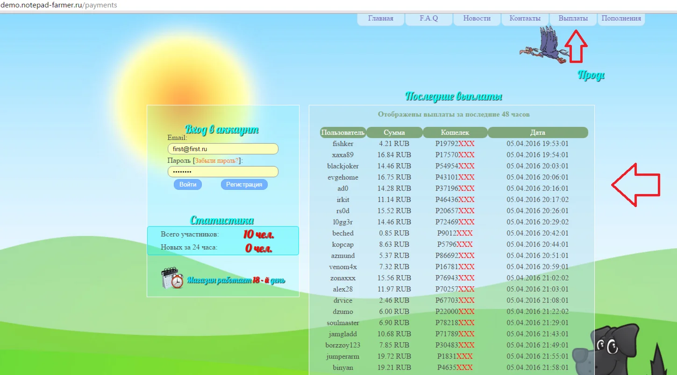Click the Дата column header
The height and width of the screenshot is (375, 677).
click(x=538, y=132)
